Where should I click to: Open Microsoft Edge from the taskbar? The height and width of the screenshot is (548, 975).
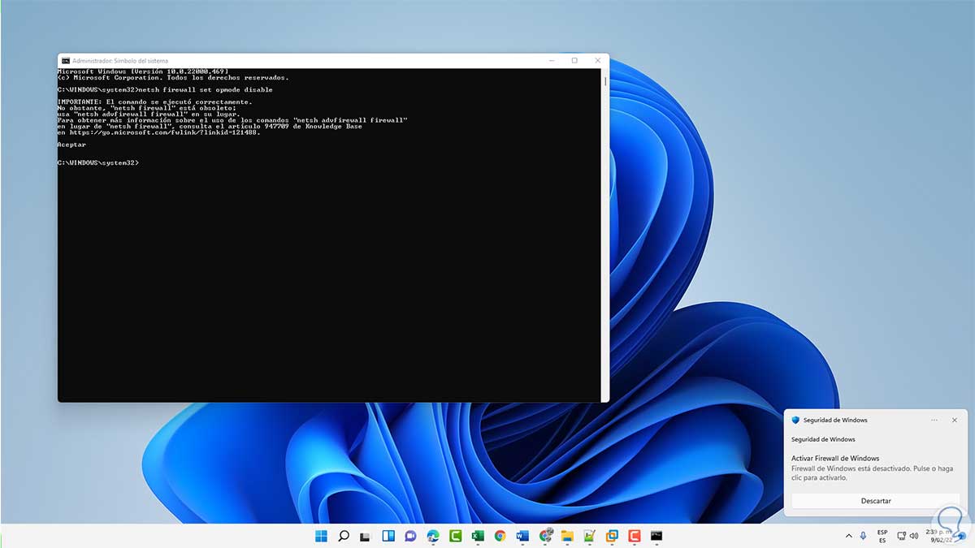point(433,536)
